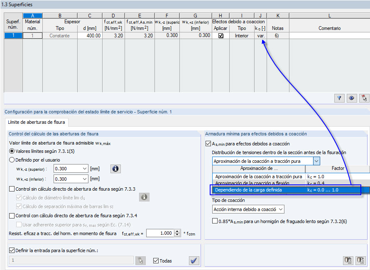This screenshot has width=370, height=270.
Task: Apply the filter (funnel) icon above the table
Action: (x=339, y=98)
